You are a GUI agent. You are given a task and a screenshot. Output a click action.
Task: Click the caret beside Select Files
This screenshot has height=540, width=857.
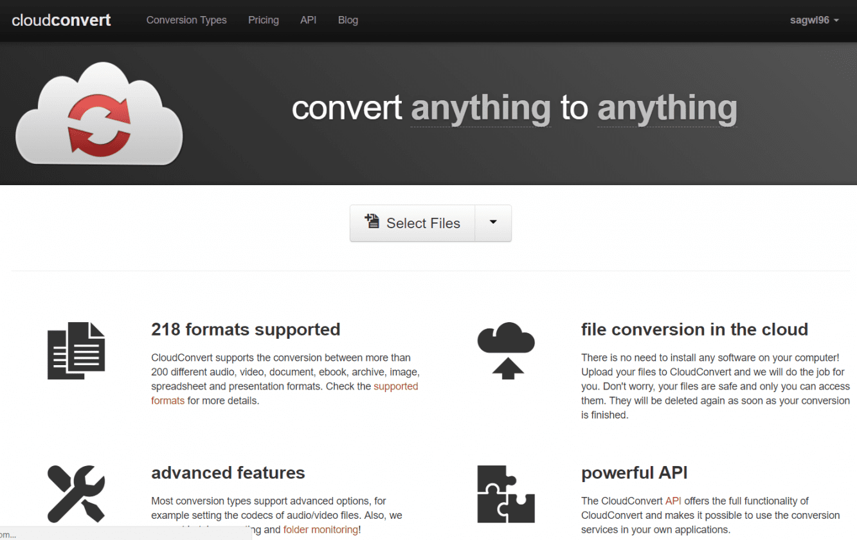(492, 222)
